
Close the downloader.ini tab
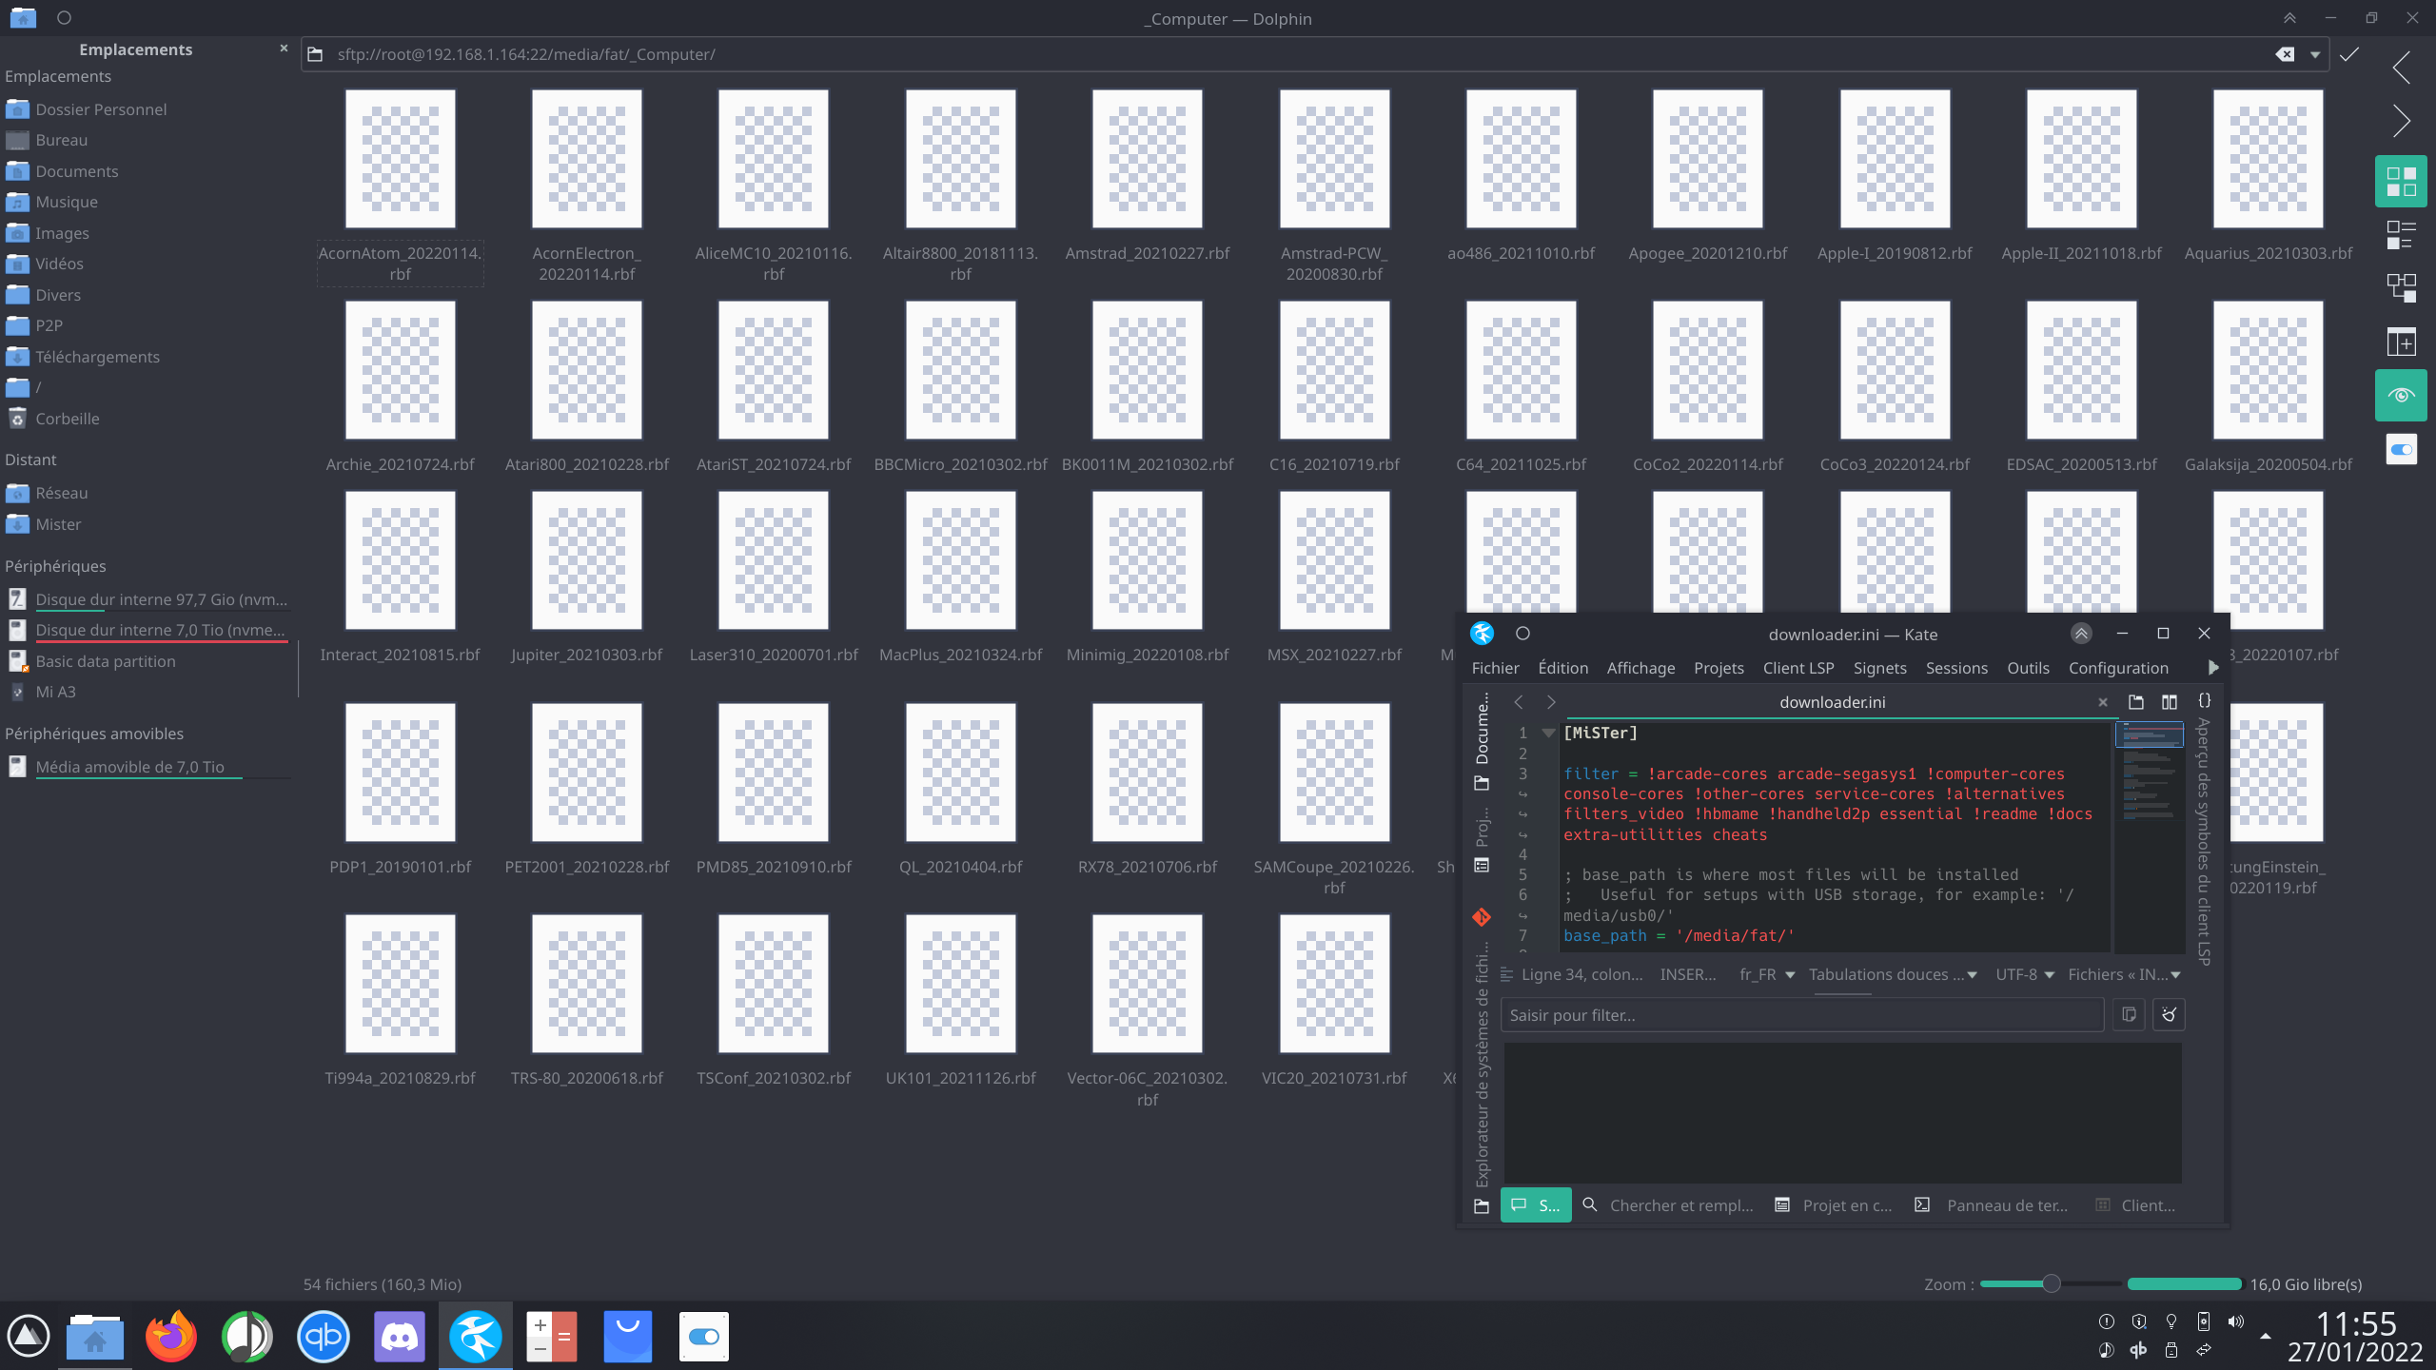[2103, 702]
